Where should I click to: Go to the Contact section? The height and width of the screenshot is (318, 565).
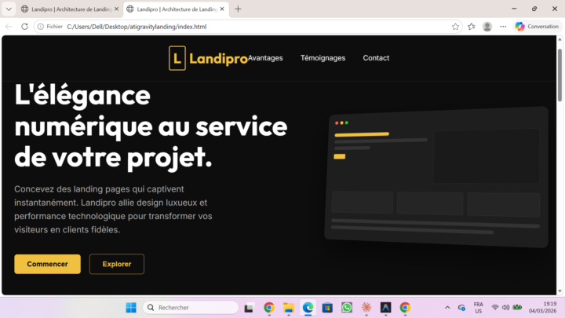[376, 58]
